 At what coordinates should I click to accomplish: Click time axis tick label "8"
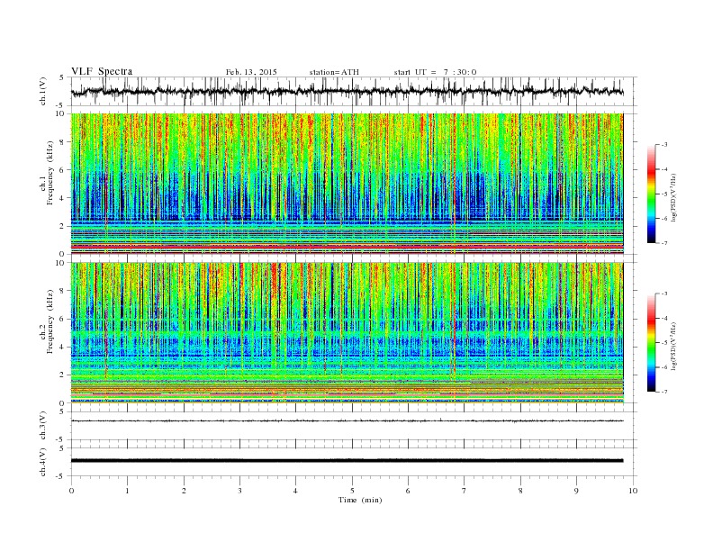tap(520, 491)
